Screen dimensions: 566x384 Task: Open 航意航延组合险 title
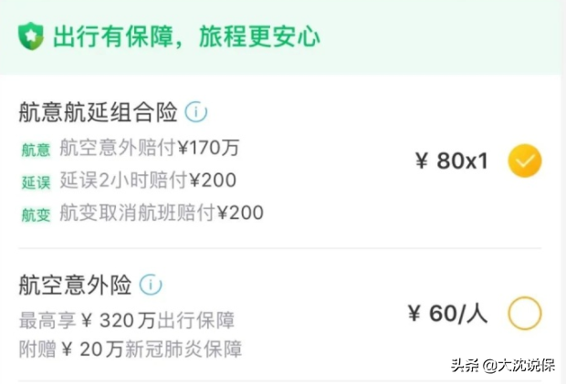99,112
